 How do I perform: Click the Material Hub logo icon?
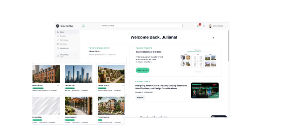click(58, 26)
